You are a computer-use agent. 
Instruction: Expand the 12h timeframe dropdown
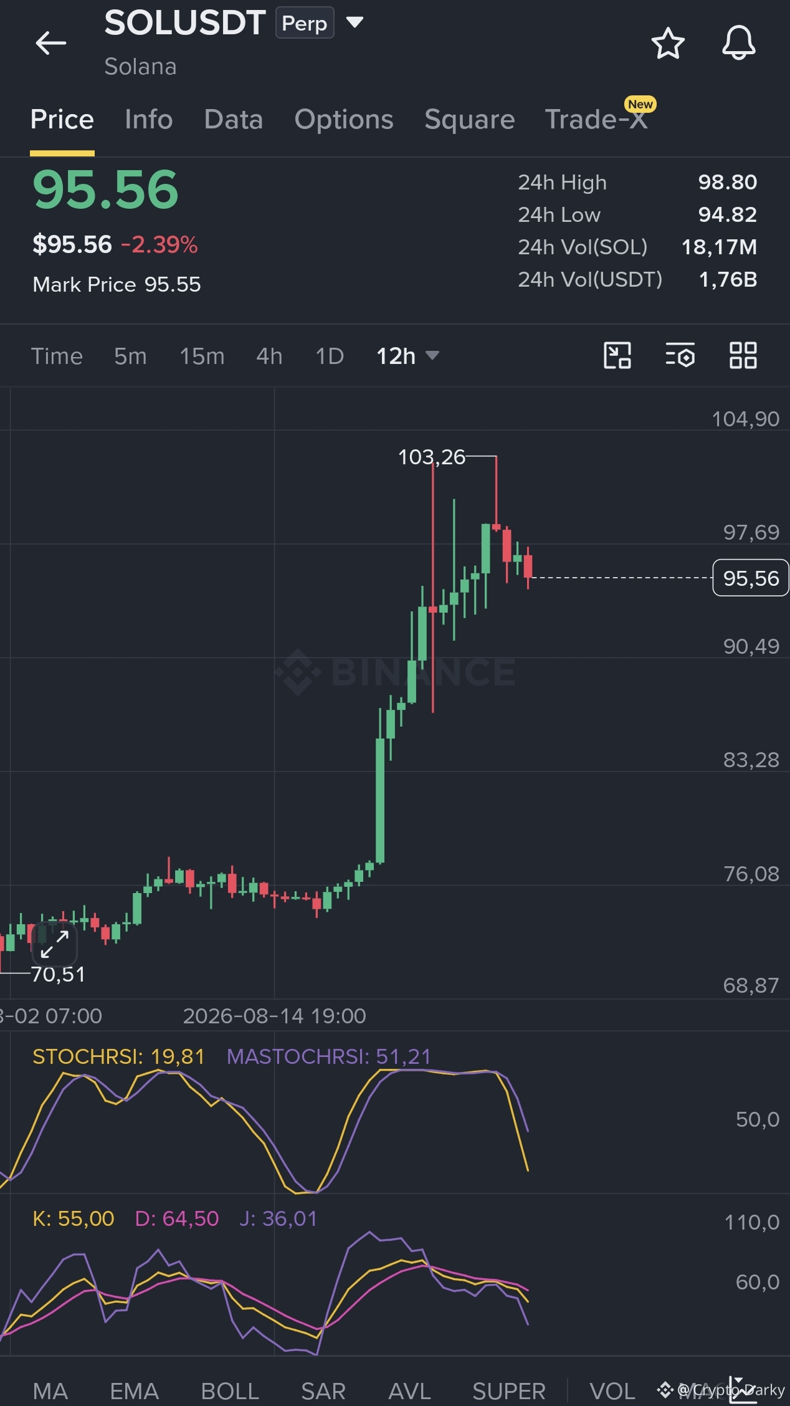(x=408, y=356)
